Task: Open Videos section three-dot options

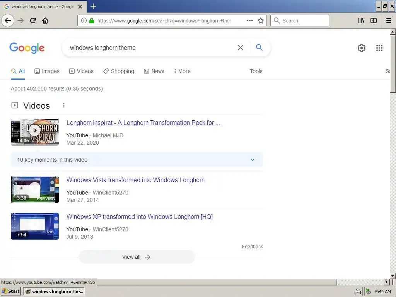Action: [64, 105]
